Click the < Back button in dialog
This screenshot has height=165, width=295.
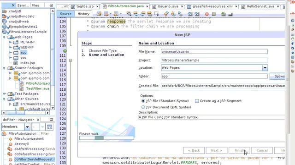click(x=194, y=150)
